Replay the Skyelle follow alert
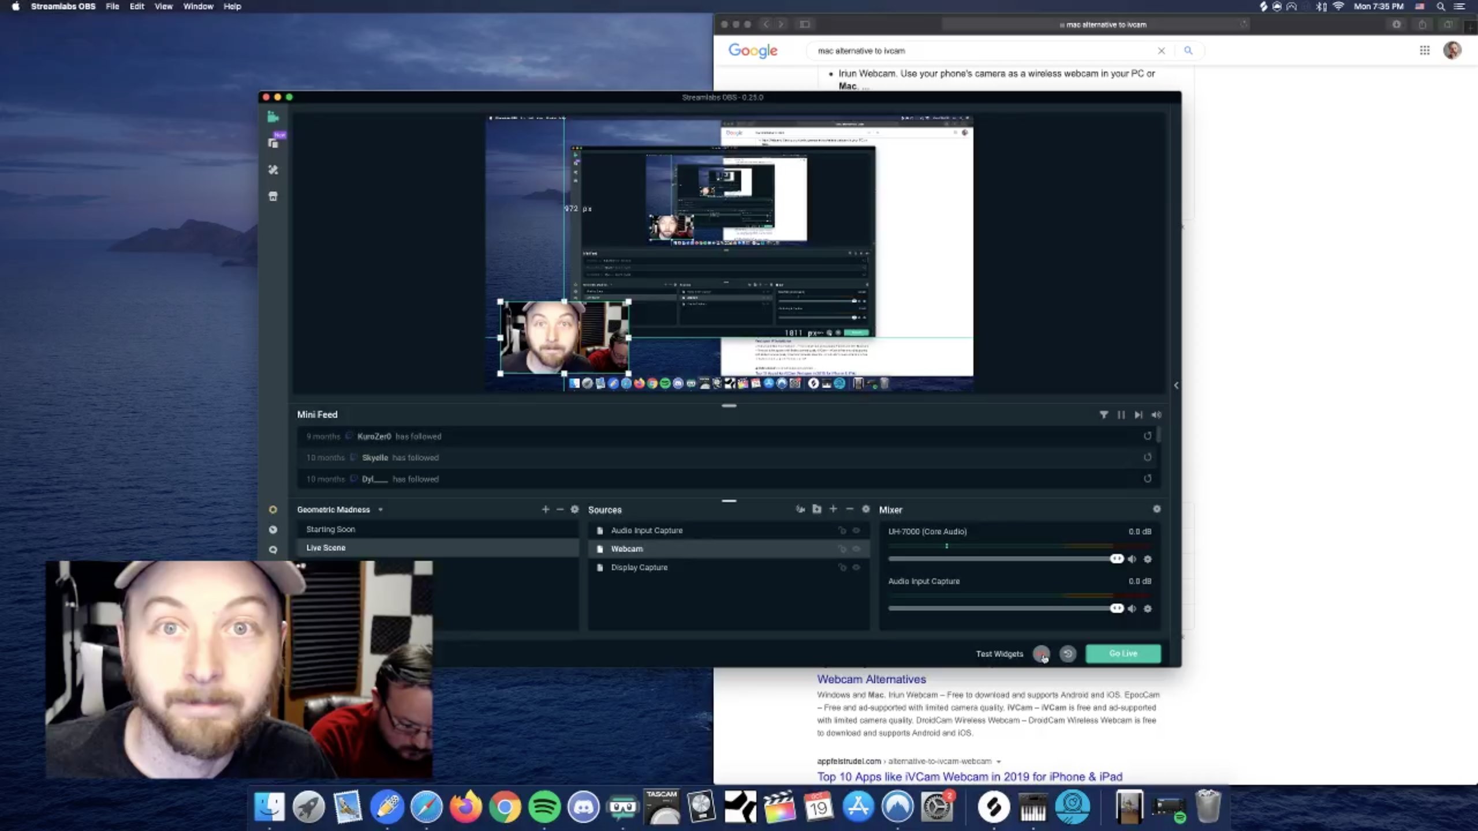 tap(1147, 458)
